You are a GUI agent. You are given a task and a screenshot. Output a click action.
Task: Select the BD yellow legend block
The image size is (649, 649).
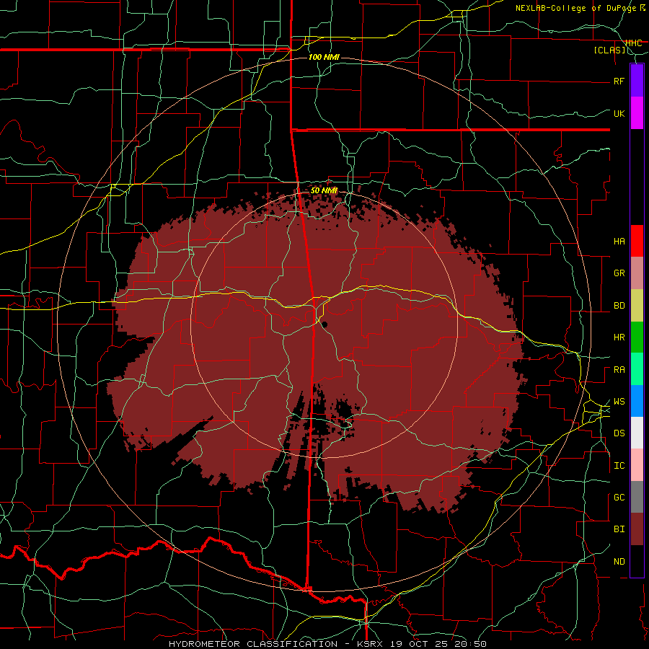pyautogui.click(x=637, y=306)
